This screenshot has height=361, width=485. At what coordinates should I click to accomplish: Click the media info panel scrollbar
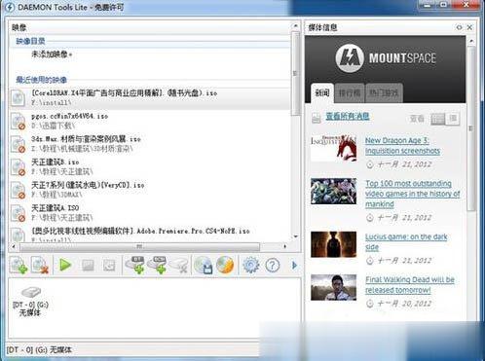click(471, 128)
